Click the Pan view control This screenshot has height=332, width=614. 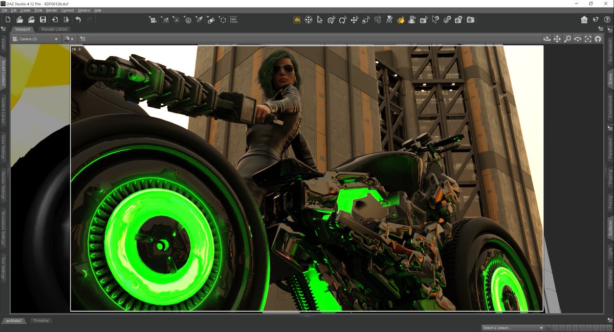pos(557,39)
